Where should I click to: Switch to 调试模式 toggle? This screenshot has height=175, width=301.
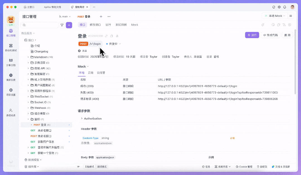click(x=102, y=167)
